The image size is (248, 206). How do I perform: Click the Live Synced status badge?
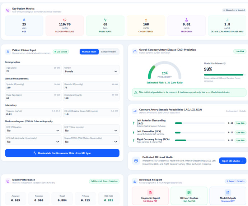coord(61,52)
